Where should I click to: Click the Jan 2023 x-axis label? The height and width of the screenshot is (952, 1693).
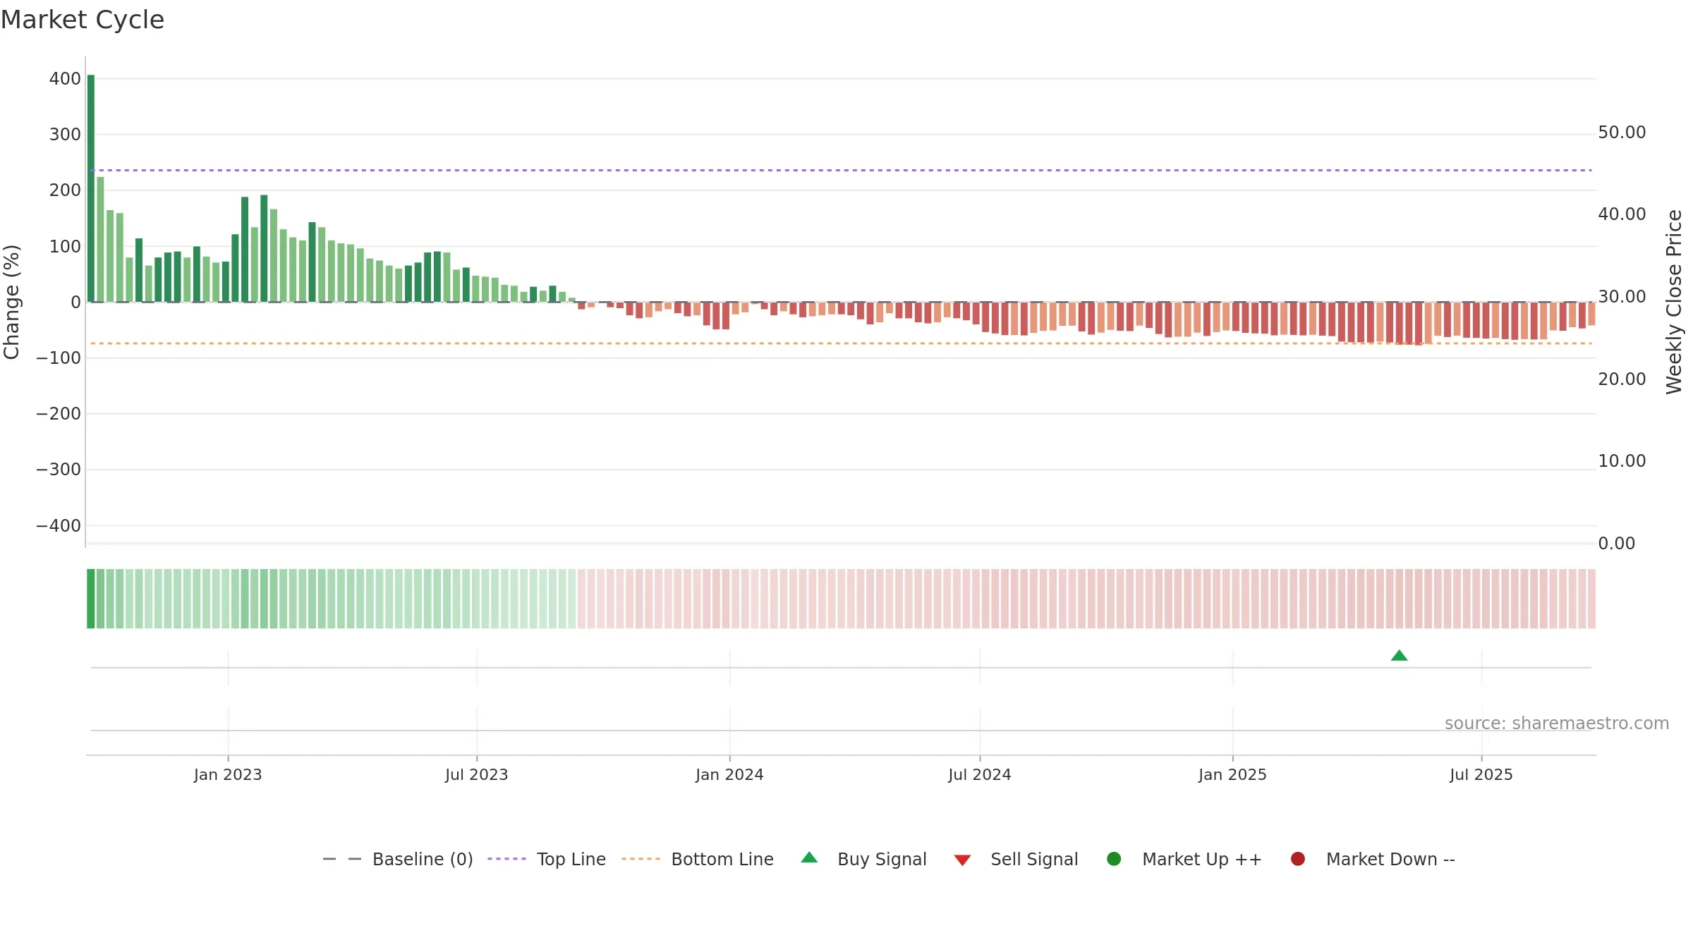click(x=228, y=774)
